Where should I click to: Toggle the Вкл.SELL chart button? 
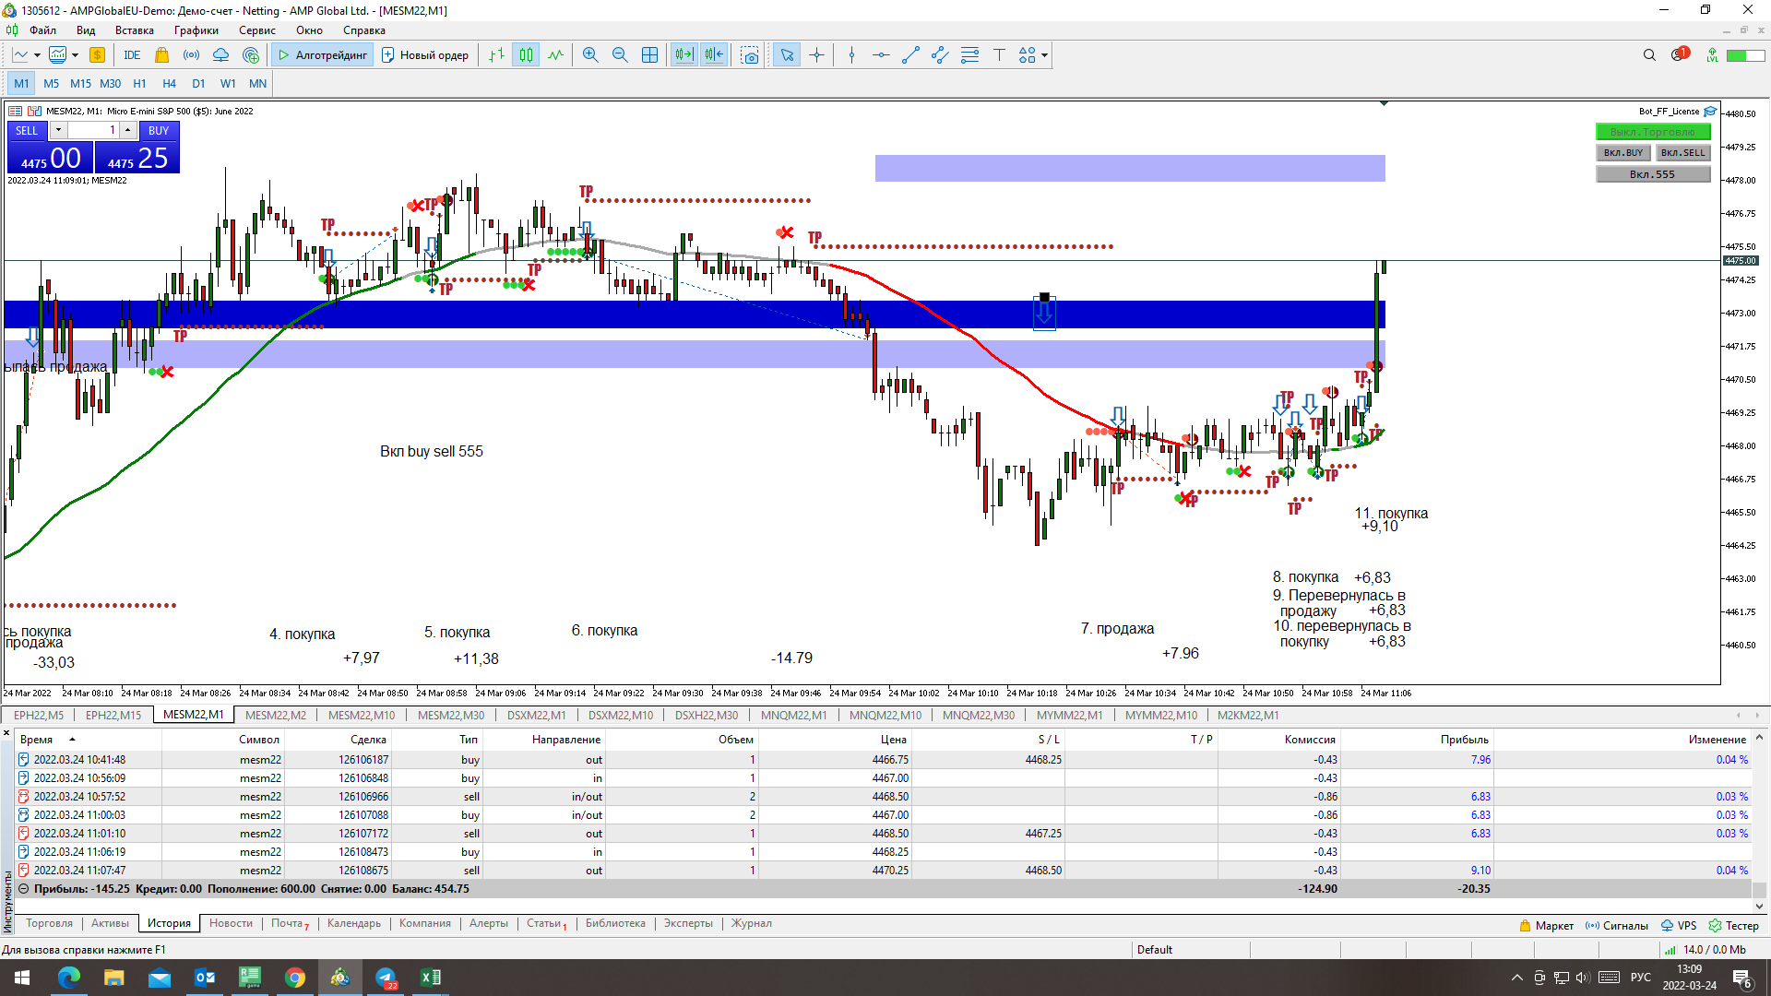pyautogui.click(x=1682, y=153)
